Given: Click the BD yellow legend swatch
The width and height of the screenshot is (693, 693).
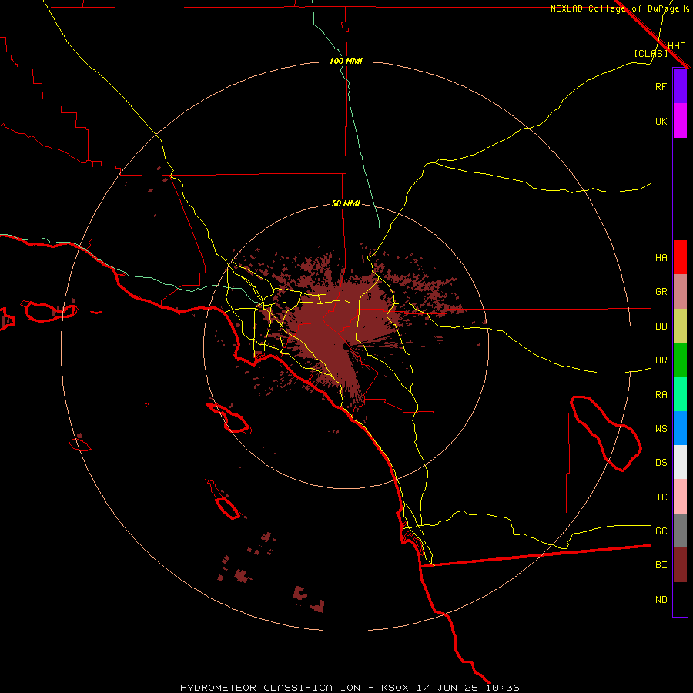Looking at the screenshot, I should (680, 326).
